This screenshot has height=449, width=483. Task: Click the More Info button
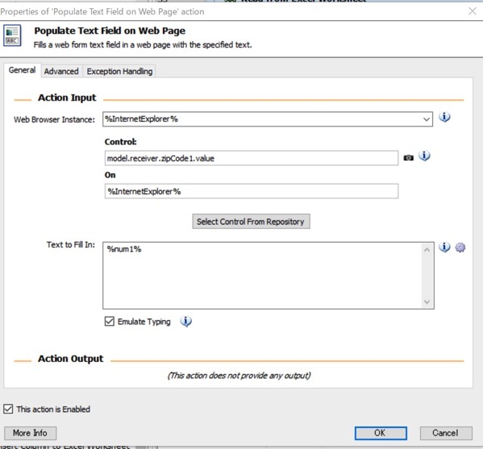tap(30, 433)
